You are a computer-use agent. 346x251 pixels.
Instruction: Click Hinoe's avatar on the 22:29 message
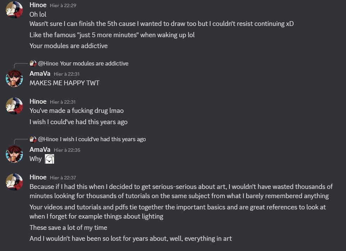[14, 9]
